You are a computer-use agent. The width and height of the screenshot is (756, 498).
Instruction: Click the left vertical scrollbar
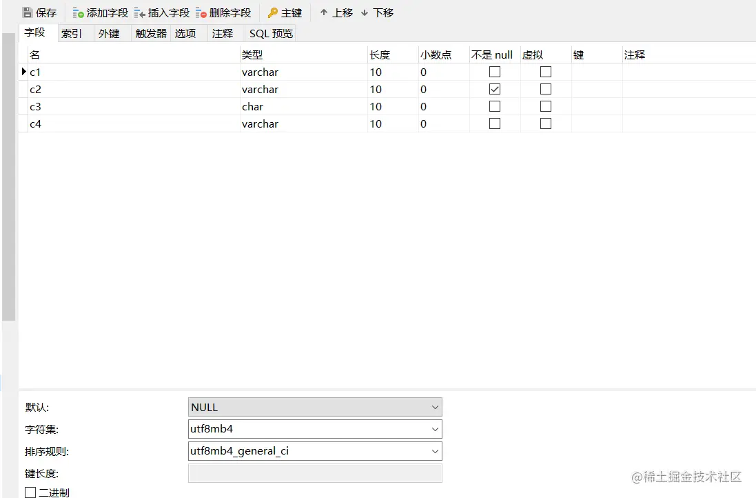pyautogui.click(x=9, y=177)
